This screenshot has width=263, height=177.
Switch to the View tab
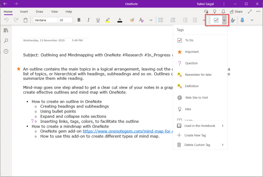coord(54,11)
